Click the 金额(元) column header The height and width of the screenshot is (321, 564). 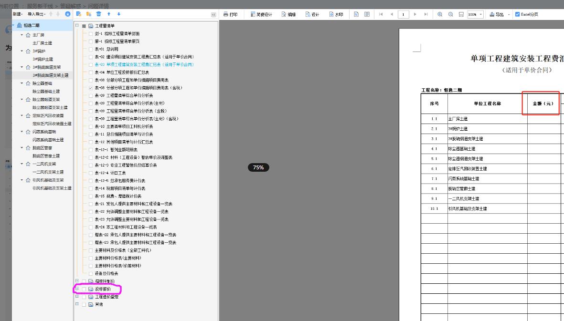point(543,104)
